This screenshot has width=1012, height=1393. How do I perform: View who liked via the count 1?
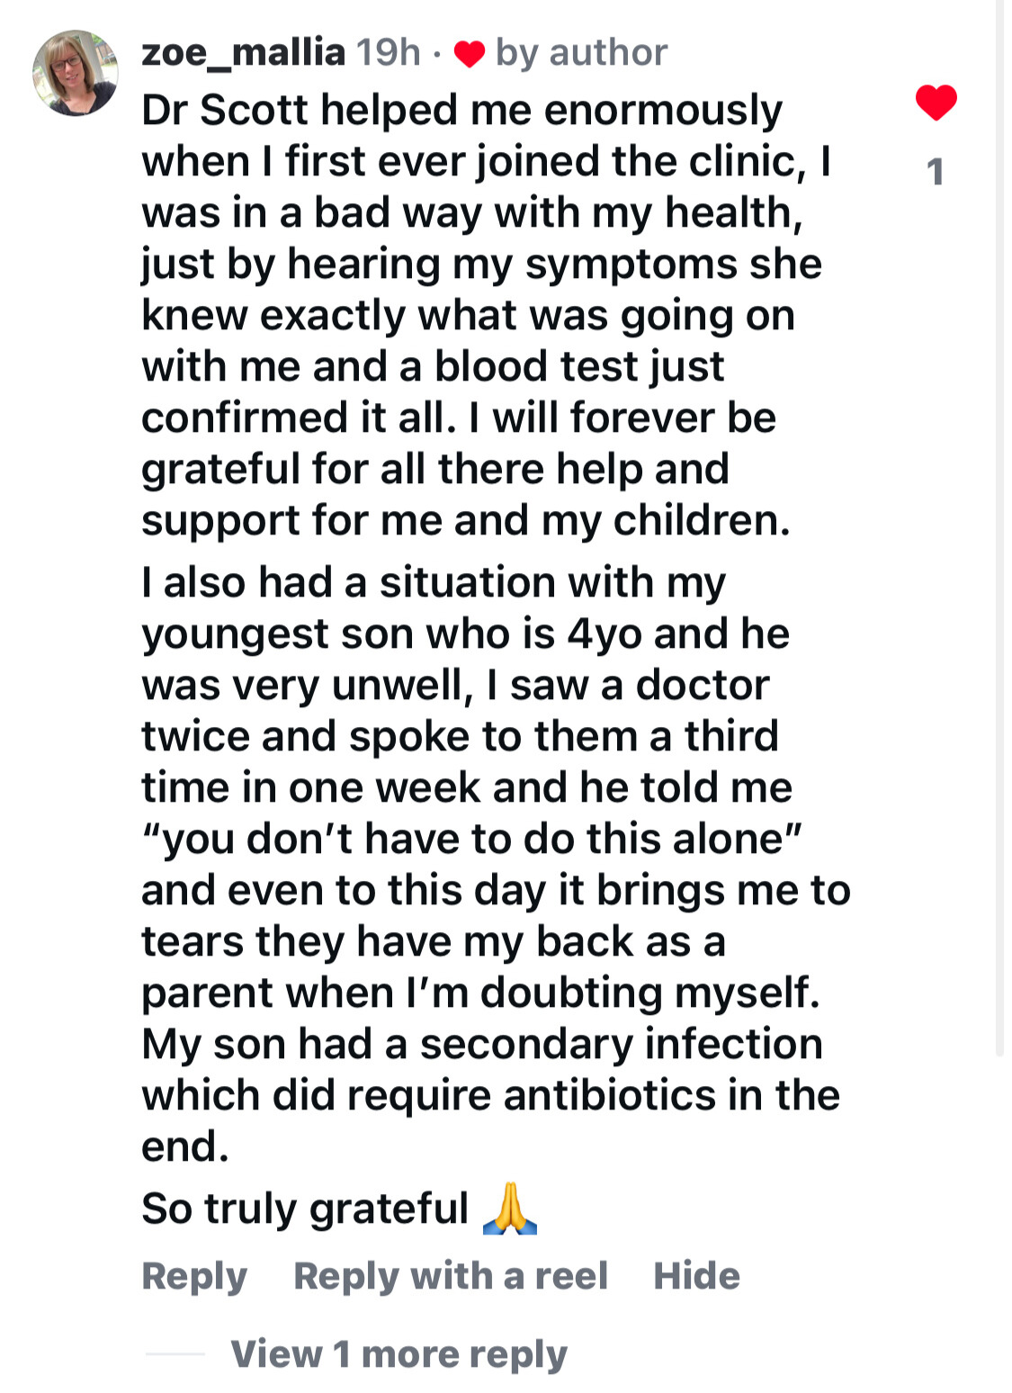click(x=936, y=172)
